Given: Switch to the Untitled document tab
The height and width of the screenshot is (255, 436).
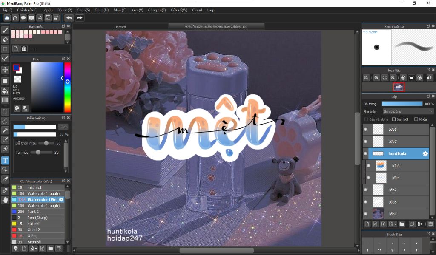Looking at the screenshot, I should click(120, 27).
